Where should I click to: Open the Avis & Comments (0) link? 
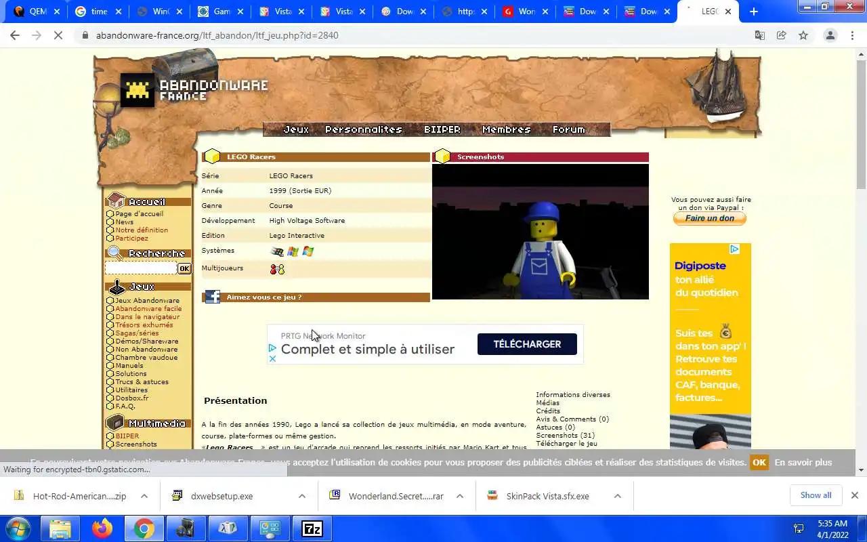(572, 419)
